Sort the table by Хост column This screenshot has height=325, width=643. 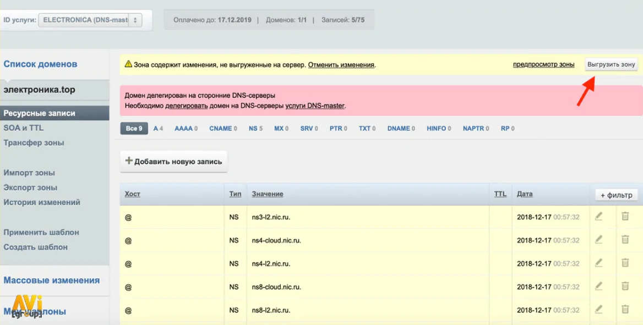pyautogui.click(x=133, y=194)
